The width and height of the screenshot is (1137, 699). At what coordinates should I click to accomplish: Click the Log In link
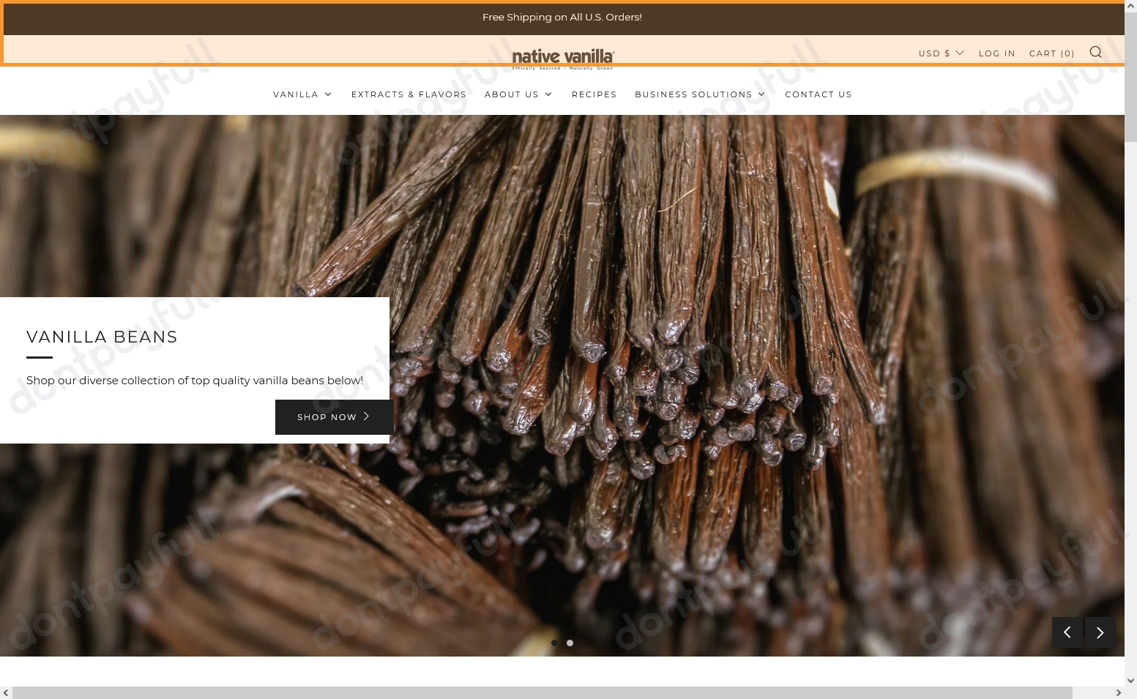[x=996, y=53]
